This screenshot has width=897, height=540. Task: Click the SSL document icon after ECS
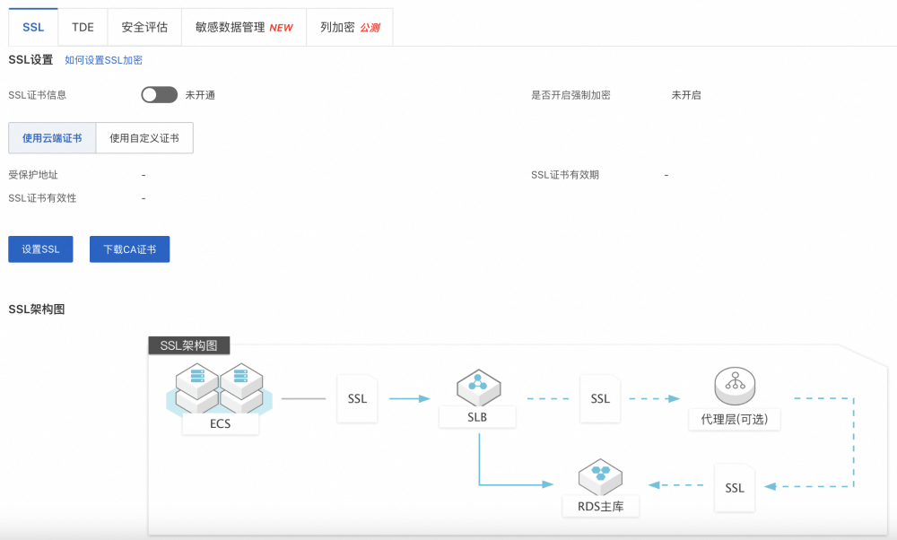[x=357, y=398]
